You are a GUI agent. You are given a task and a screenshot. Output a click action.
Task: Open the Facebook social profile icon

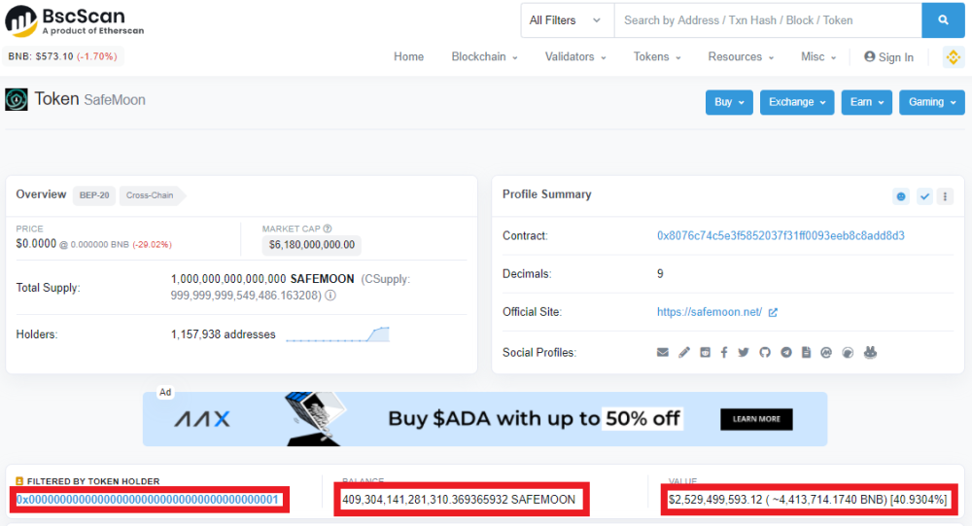tap(724, 352)
